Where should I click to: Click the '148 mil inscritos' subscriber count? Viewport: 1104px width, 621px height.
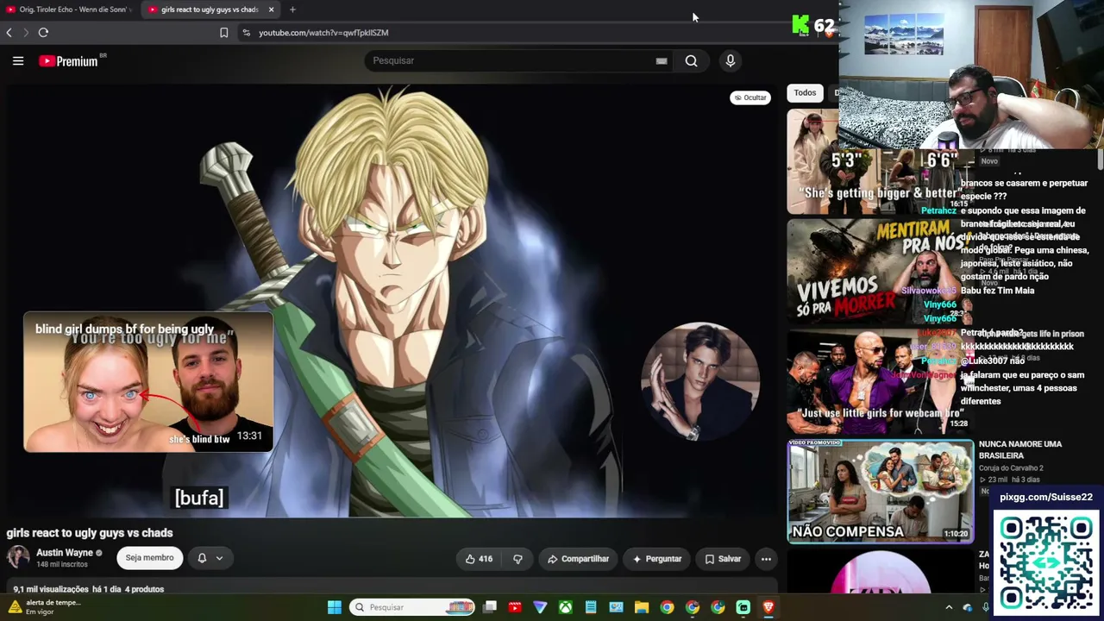(62, 564)
